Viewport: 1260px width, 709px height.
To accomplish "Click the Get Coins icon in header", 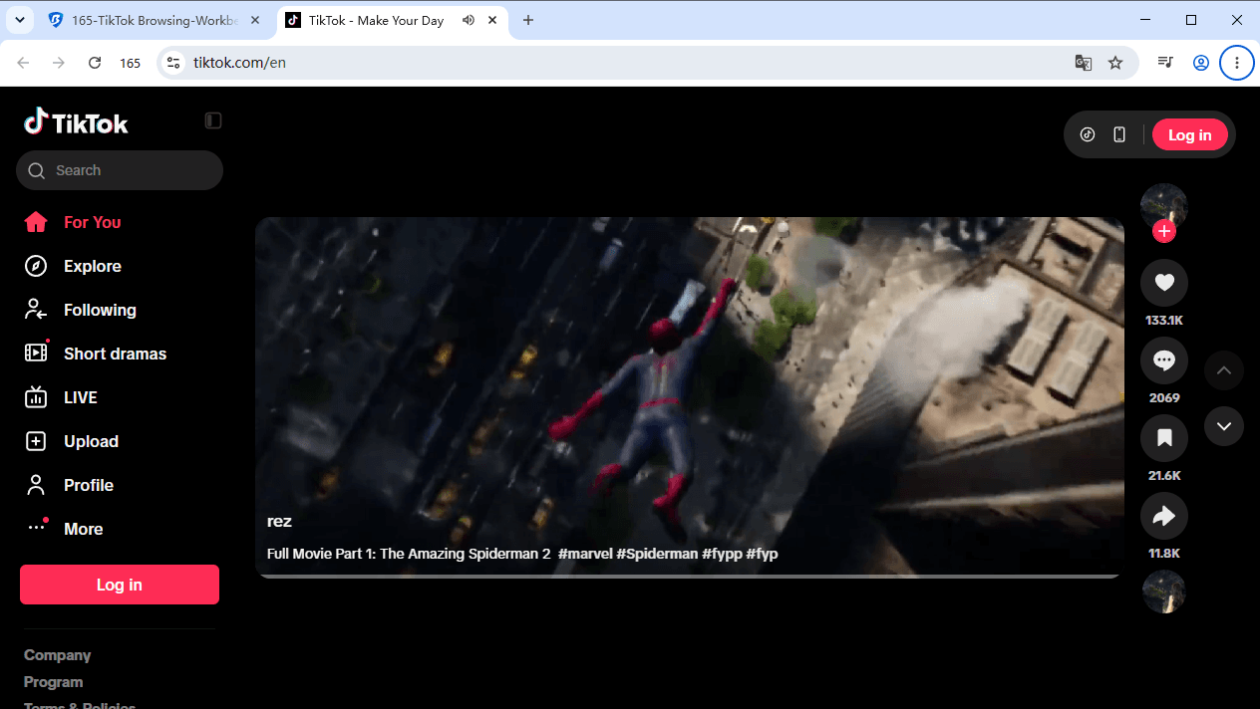I will point(1088,135).
